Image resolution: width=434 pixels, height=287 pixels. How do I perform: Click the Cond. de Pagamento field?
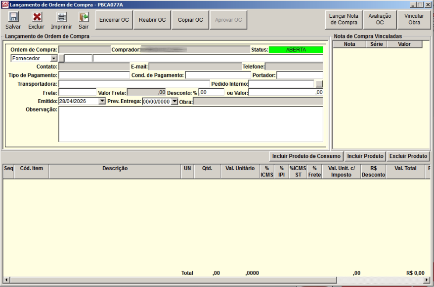(218, 75)
